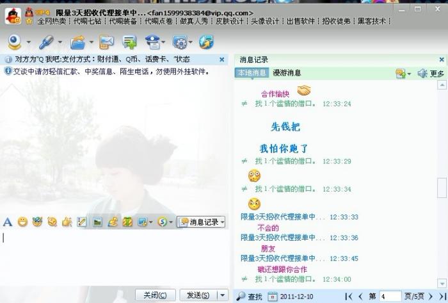Open the font settings A icon
This screenshot has width=448, height=303.
(8, 222)
